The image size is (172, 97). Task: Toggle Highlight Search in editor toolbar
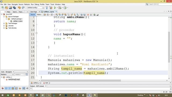pyautogui.click(x=66, y=15)
